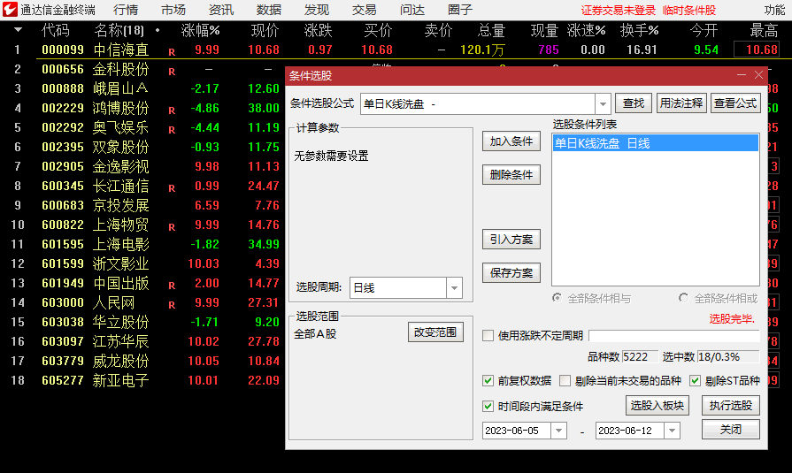The image size is (792, 473).
Task: Click the R marker beside 人民网
Action: (x=172, y=305)
